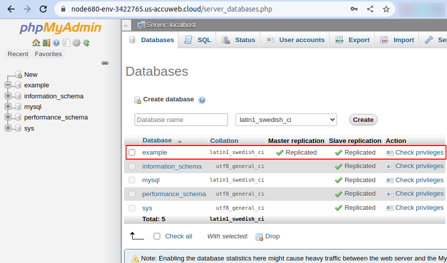The width and height of the screenshot is (447, 263).
Task: Open navigation panel settings gear icon
Action: 76,43
